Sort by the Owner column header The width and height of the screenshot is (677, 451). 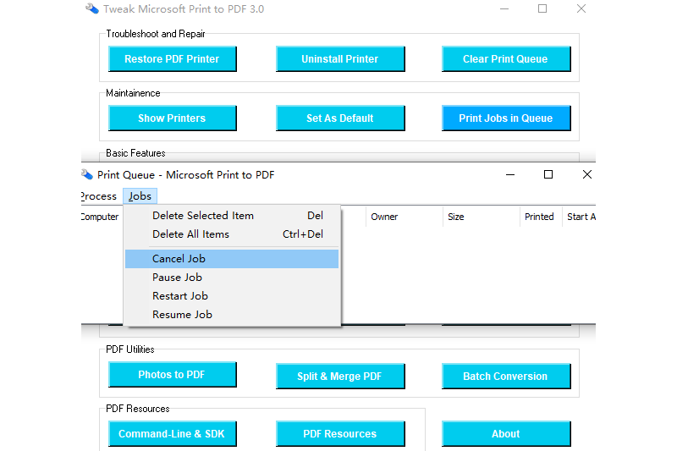tap(405, 217)
